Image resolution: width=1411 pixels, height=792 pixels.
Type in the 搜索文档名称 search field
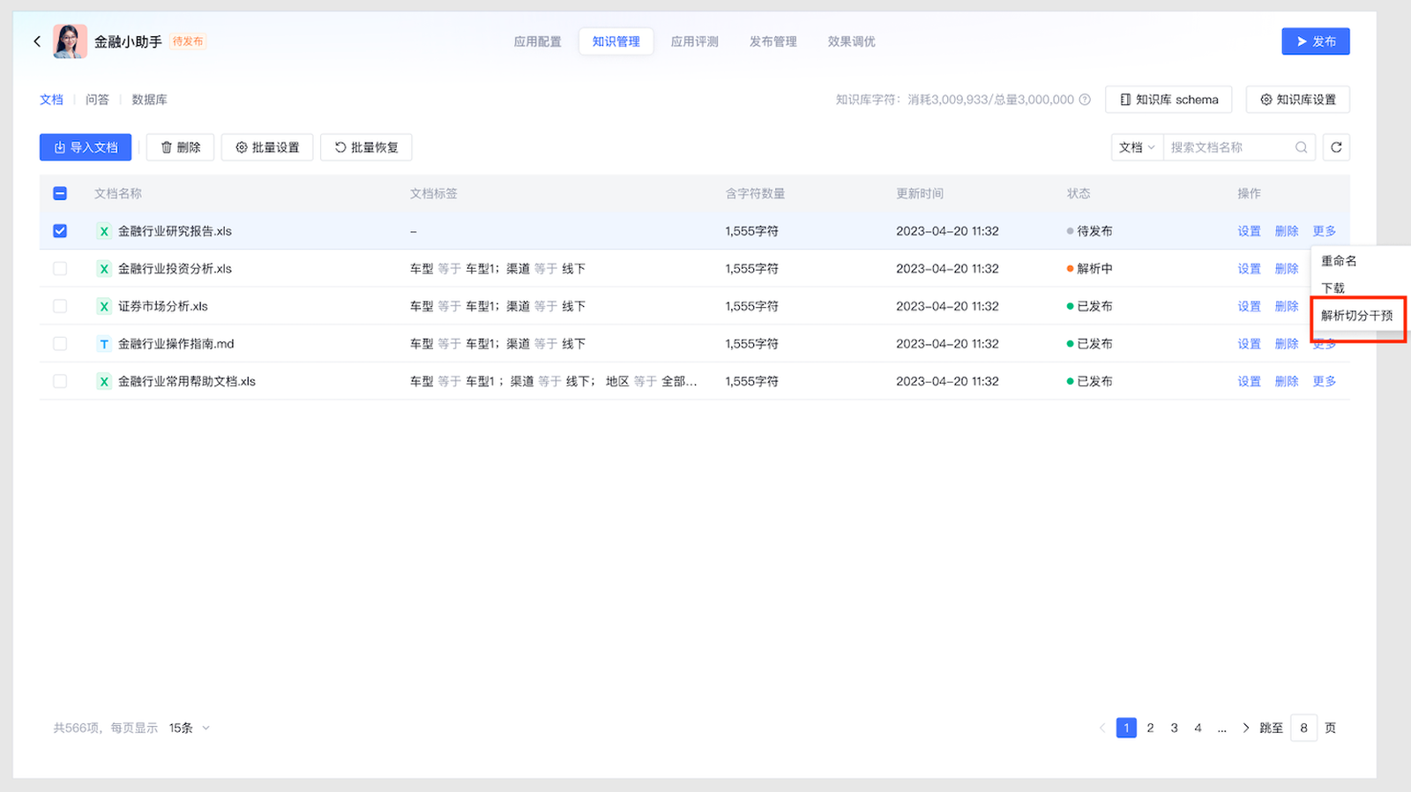pyautogui.click(x=1229, y=147)
